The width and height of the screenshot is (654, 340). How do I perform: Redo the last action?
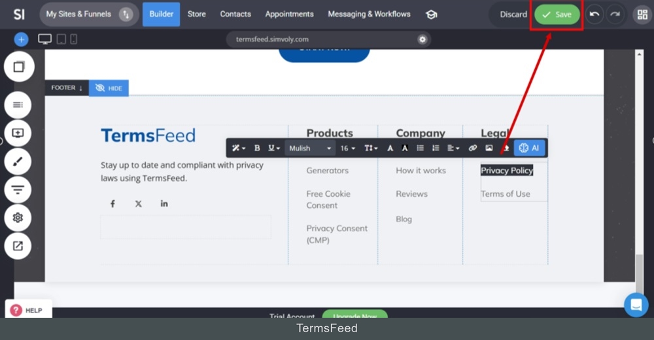pos(615,14)
